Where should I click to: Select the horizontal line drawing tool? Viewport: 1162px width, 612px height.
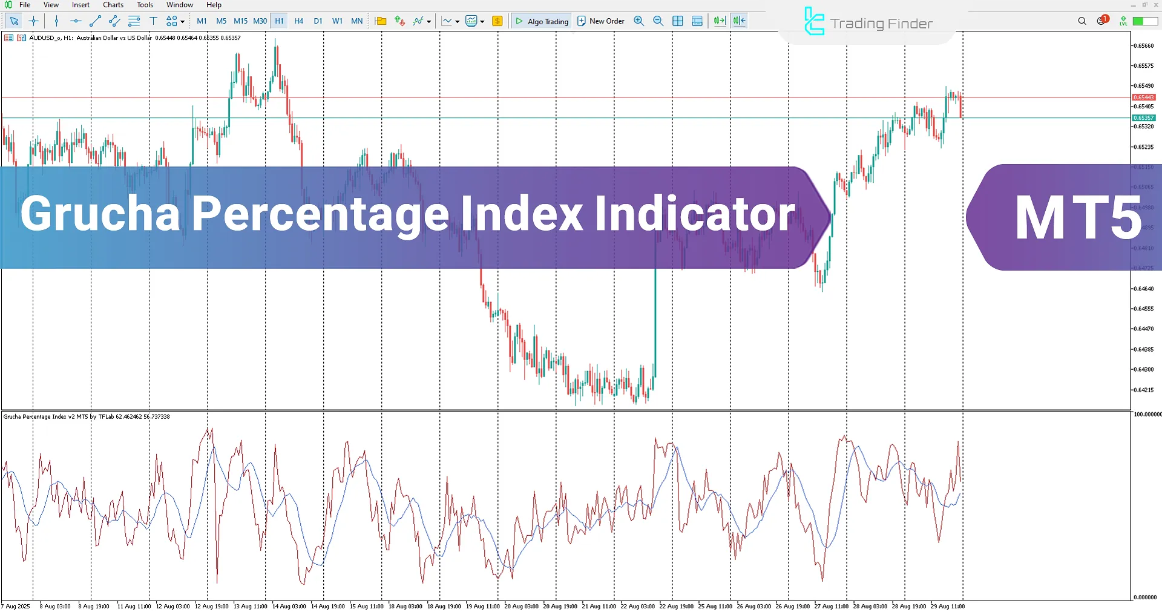pos(76,21)
